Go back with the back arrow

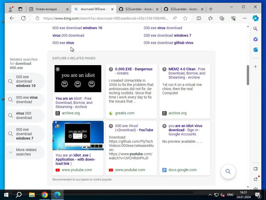point(12,18)
